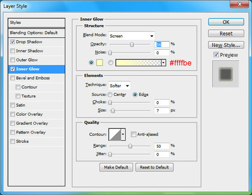Select the Bevel and Emboss row
This screenshot has width=252, height=195.
point(37,78)
